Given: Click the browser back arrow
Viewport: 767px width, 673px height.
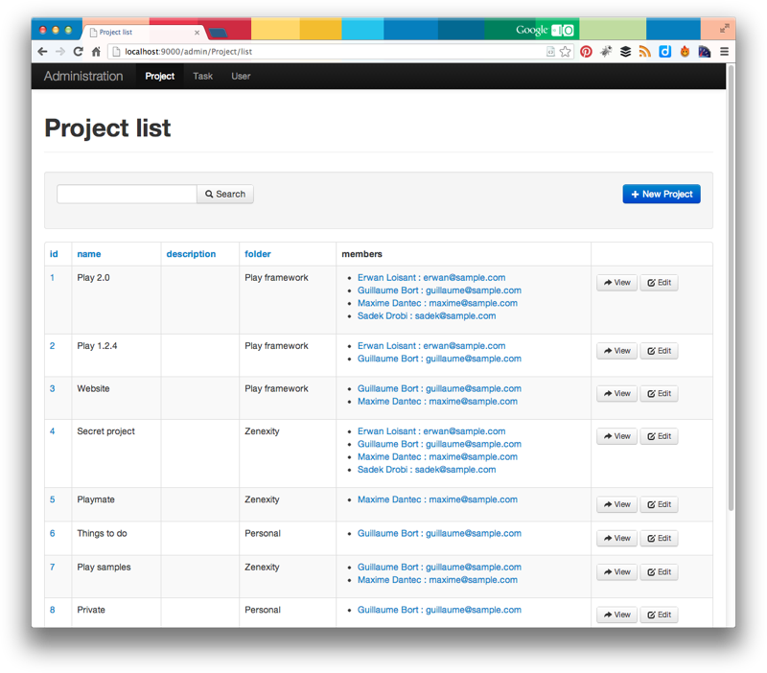Looking at the screenshot, I should pyautogui.click(x=43, y=52).
